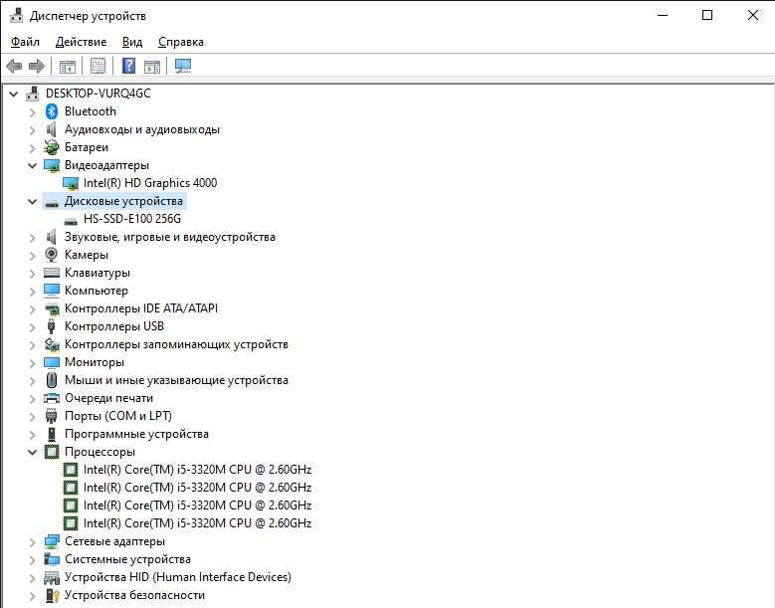Click the Процессоры chip icon

click(x=52, y=452)
